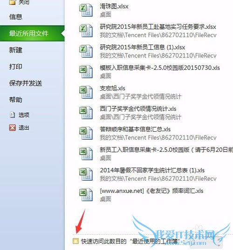Choose 打印 from the sidebar
Viewport: 233px width, 250px height.
15,67
